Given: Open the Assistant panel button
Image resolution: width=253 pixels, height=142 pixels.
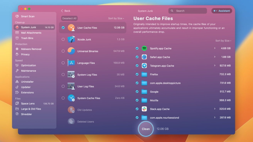Looking at the screenshot, I should point(222,11).
